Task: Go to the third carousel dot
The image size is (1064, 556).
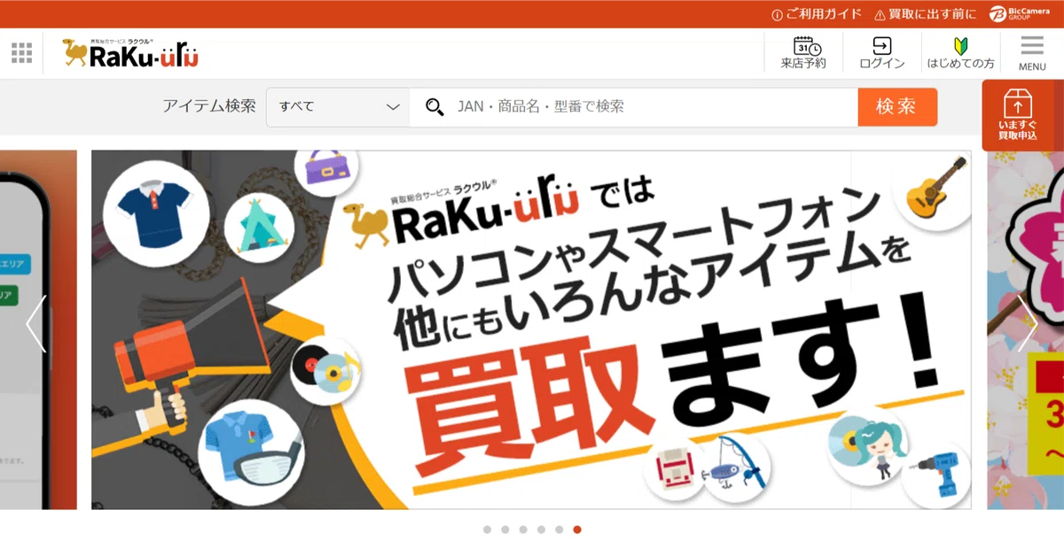Action: pos(523,529)
